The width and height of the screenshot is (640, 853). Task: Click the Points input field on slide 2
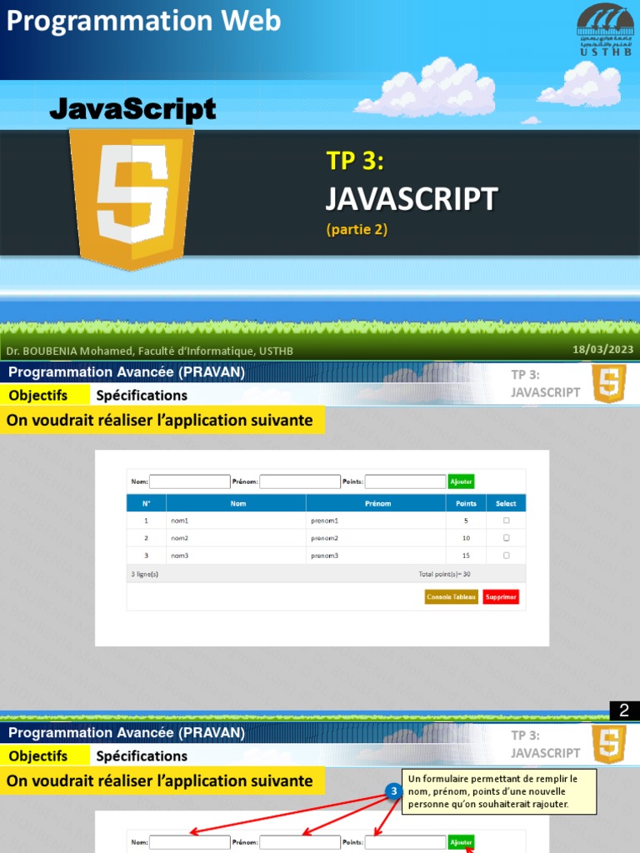click(406, 481)
